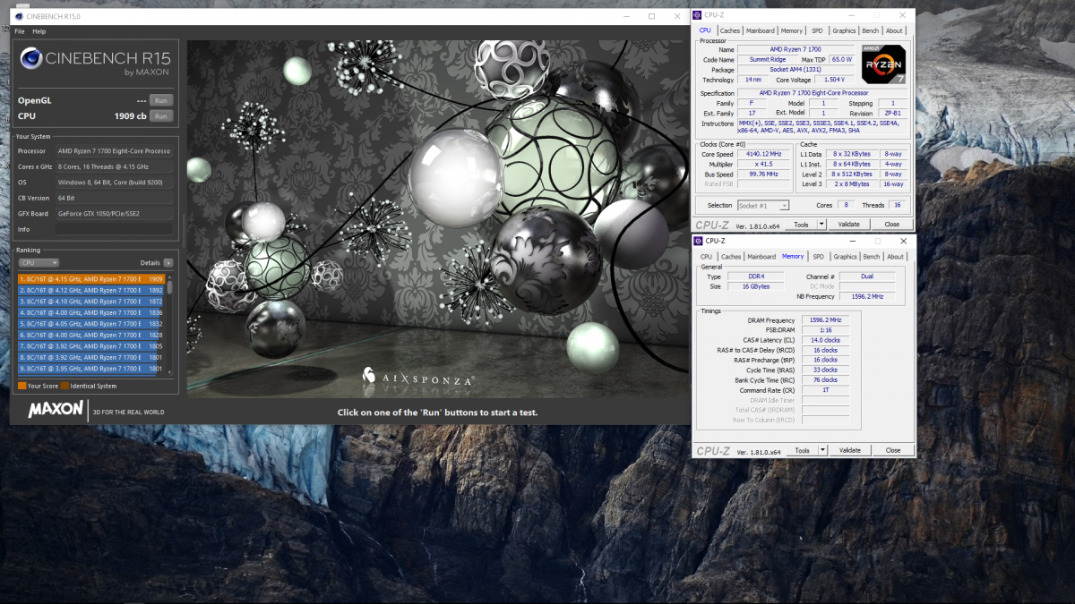Open the Help menu in Cinebench

(39, 31)
